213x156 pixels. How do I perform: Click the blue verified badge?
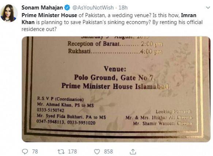pyautogui.click(x=67, y=7)
